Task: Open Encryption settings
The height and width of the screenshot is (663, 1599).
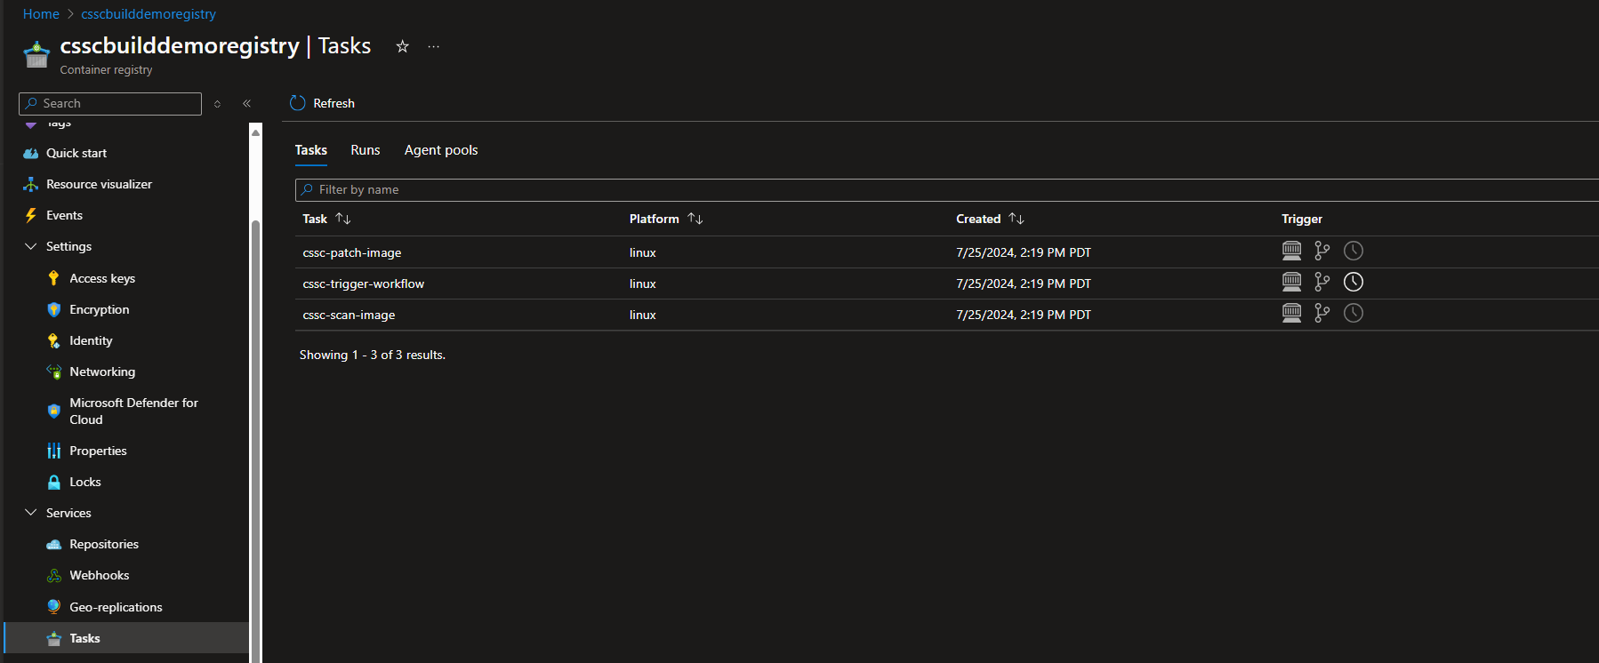Action: 100,309
